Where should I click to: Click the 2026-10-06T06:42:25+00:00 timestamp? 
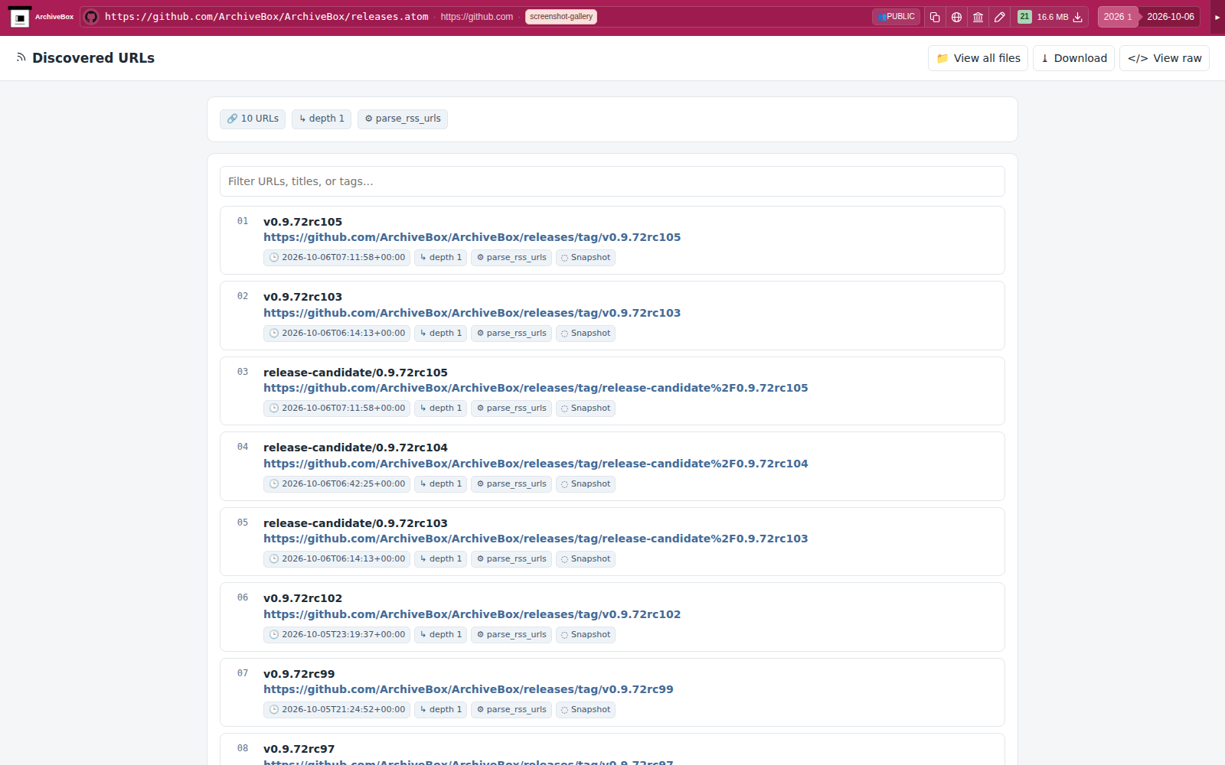pos(337,484)
